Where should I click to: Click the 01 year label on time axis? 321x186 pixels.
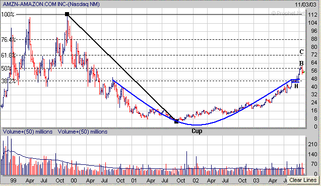(x=134, y=180)
